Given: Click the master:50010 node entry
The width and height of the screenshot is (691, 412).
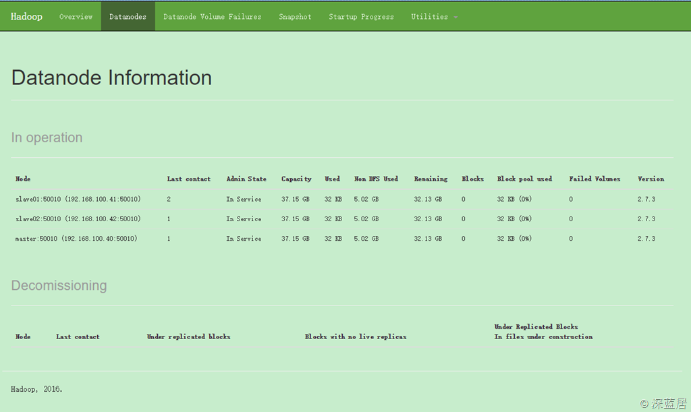Looking at the screenshot, I should tap(76, 239).
